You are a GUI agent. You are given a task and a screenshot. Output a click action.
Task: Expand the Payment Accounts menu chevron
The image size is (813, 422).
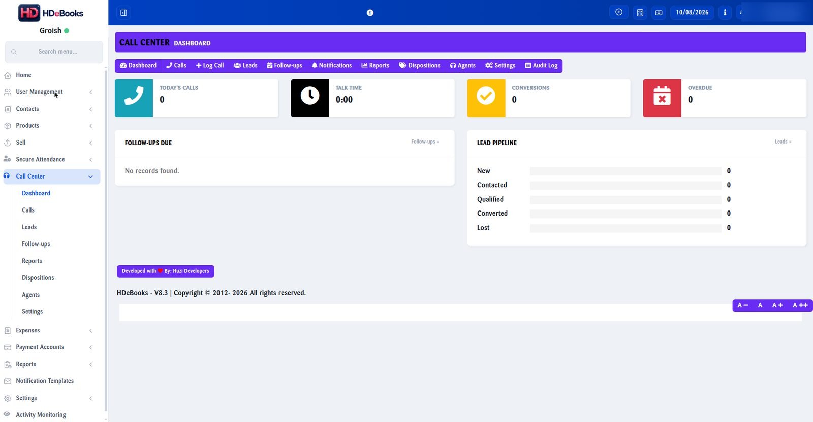[91, 347]
